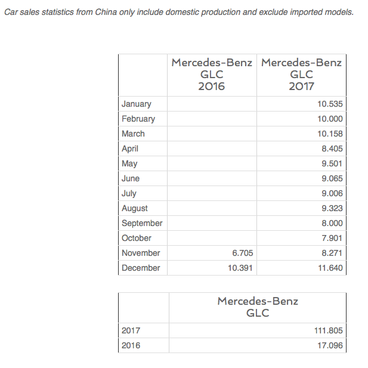Select the August 2017 value 9.323
This screenshot has width=368, height=368.
pyautogui.click(x=332, y=208)
